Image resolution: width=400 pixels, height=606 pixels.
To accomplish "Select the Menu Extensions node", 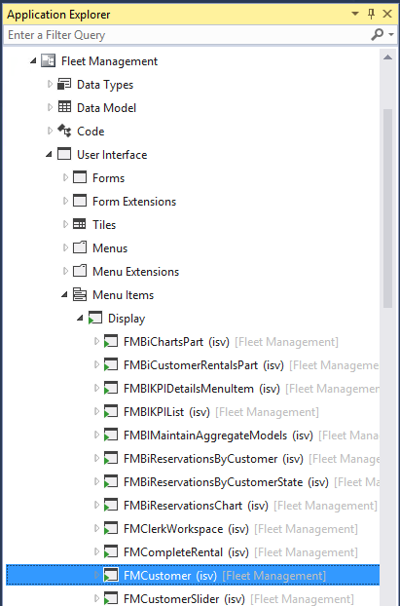I will (x=135, y=272).
